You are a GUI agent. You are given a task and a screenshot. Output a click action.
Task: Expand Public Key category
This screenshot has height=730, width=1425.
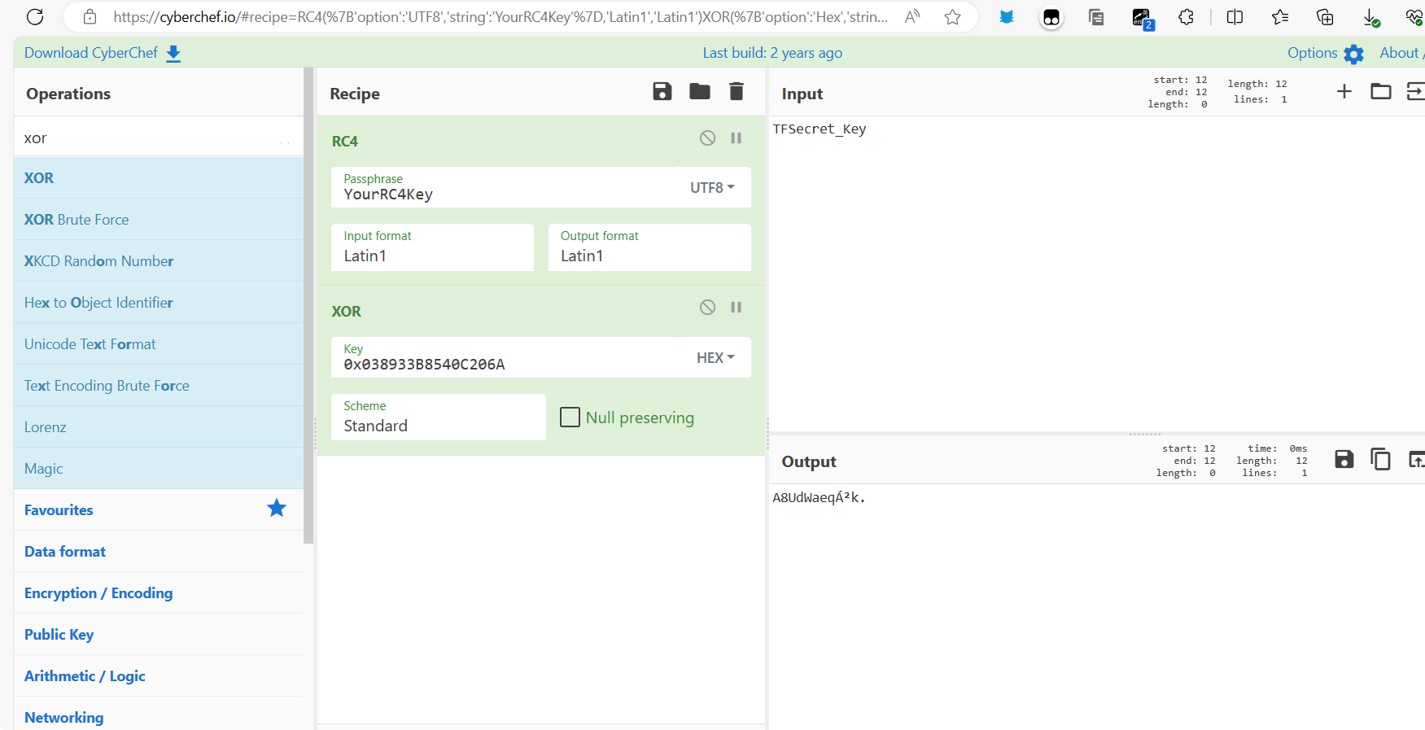158,634
